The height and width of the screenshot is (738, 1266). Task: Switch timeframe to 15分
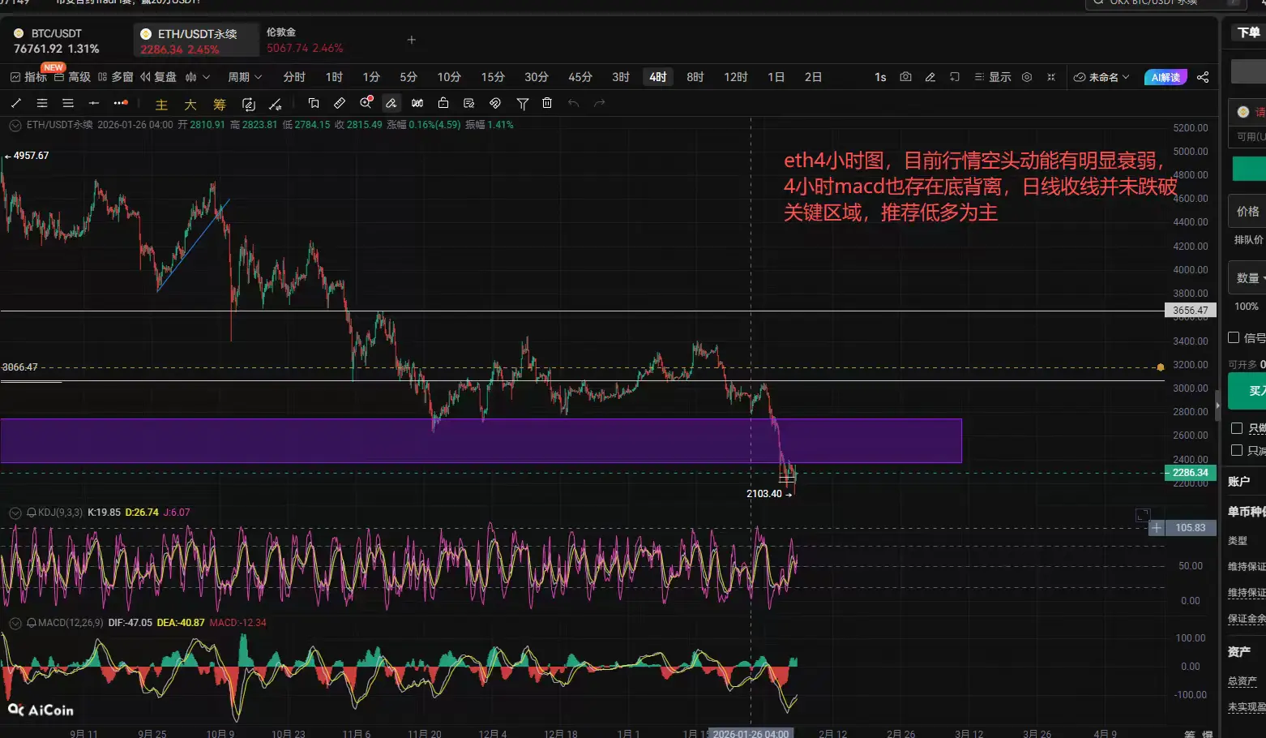[x=493, y=77]
